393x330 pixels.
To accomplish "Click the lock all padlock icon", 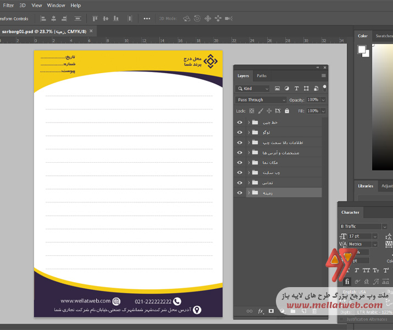I will (x=287, y=111).
